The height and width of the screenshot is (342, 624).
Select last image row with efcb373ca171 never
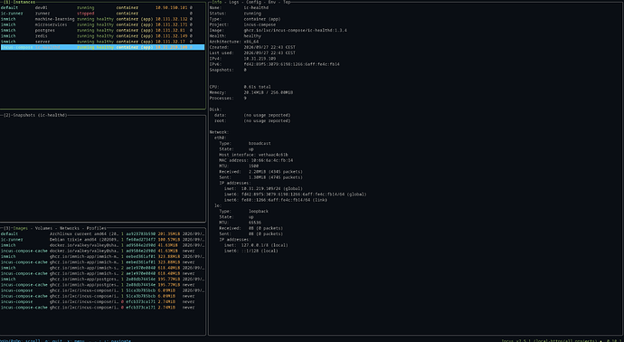tap(103, 308)
